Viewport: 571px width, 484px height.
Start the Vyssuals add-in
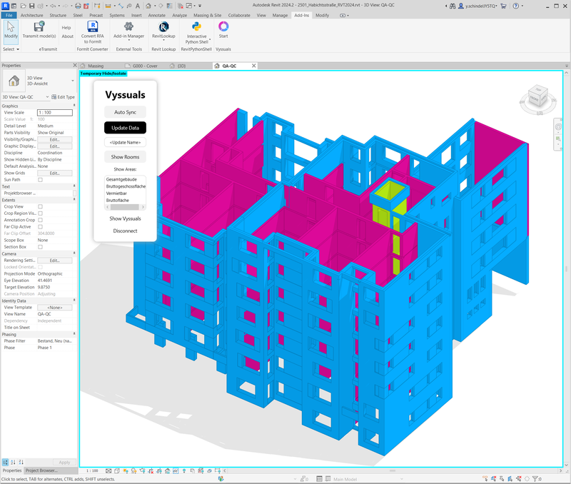(x=223, y=30)
